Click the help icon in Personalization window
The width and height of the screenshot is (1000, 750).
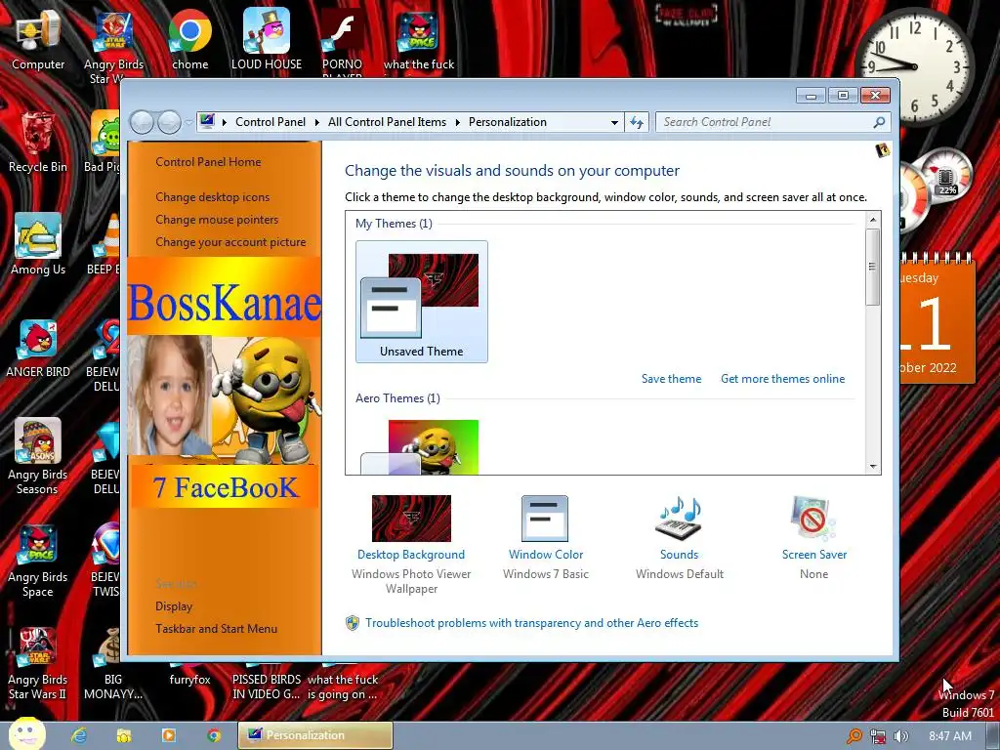click(x=883, y=149)
